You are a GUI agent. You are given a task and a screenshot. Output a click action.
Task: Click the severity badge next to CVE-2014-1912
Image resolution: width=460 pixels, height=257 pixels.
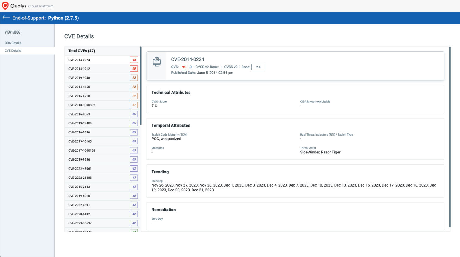pyautogui.click(x=134, y=69)
